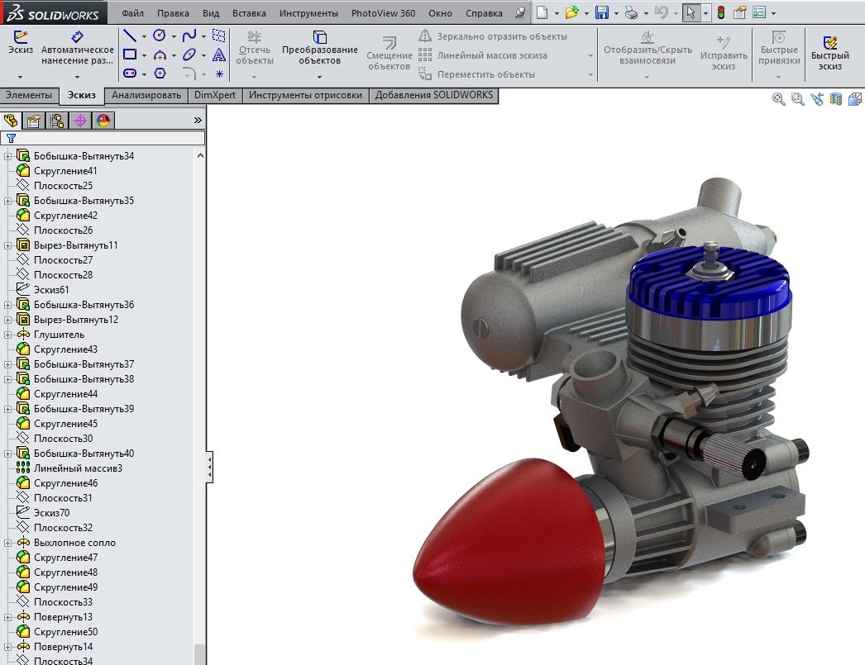Expand the Бобышка-Вытянуть34 tree node
865x665 pixels.
point(7,156)
